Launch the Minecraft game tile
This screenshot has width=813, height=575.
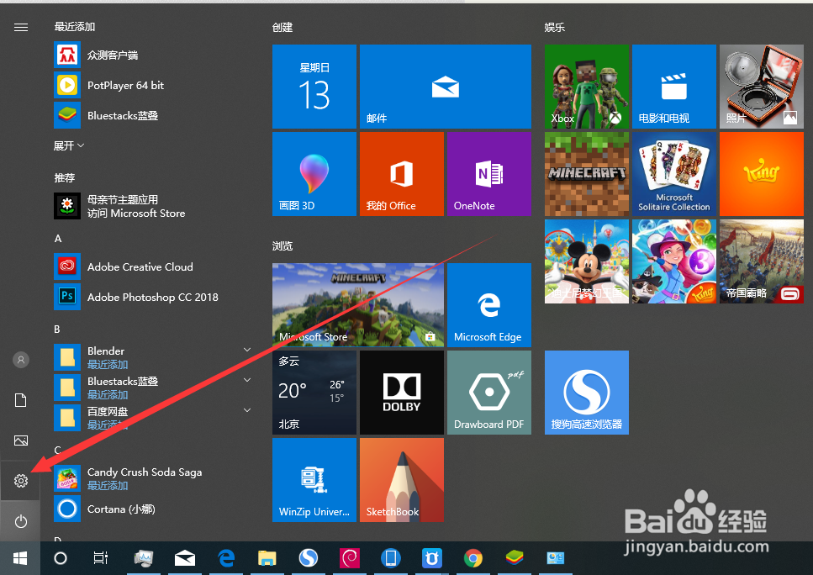point(586,174)
